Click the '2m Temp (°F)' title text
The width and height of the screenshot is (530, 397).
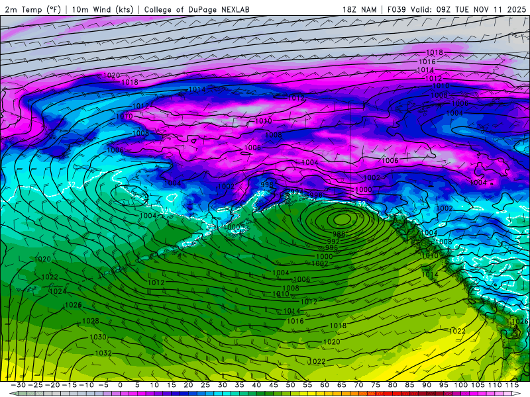[32, 9]
